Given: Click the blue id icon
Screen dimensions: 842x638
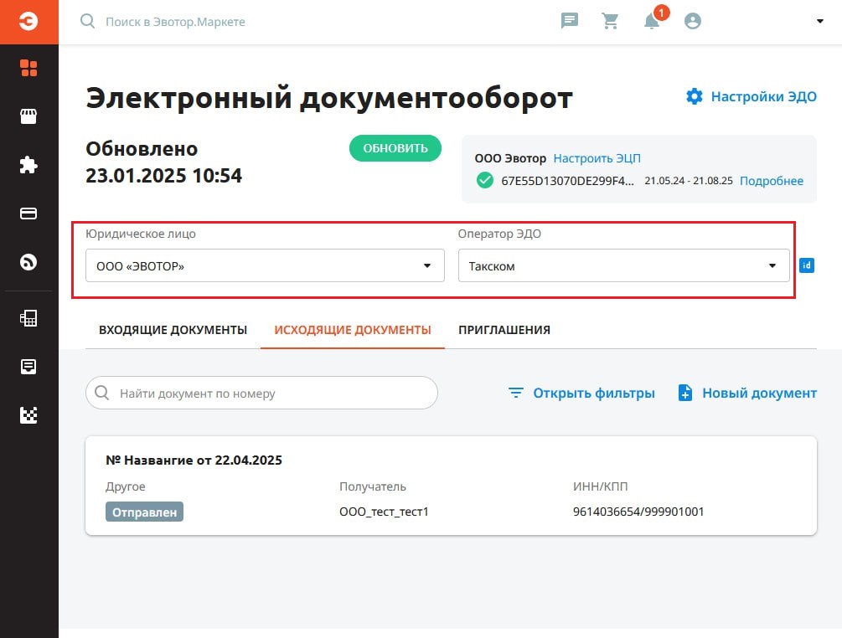Looking at the screenshot, I should coord(807,265).
